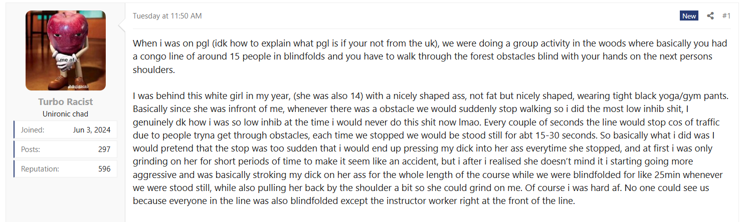Click the Unironic chad user title

(66, 113)
